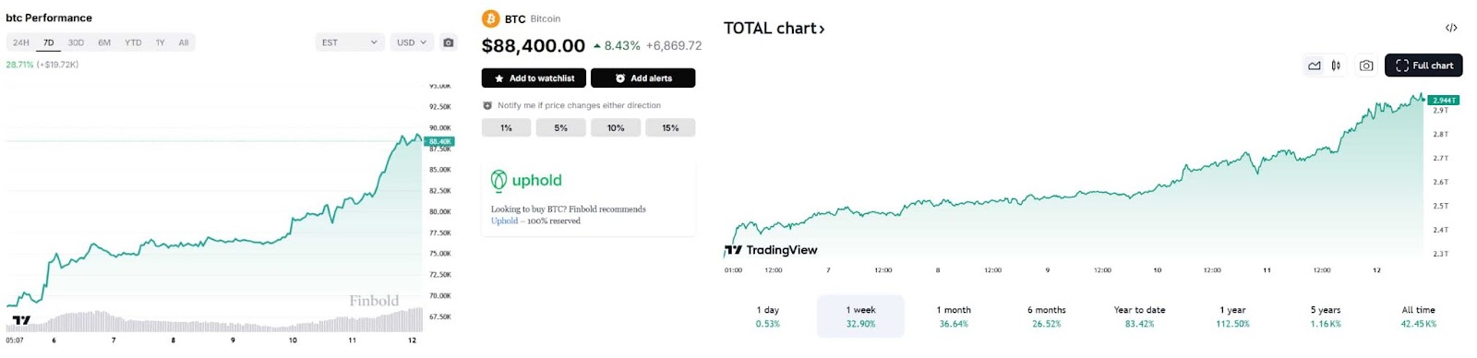
Task: Click Add to watchlist button
Action: pyautogui.click(x=534, y=78)
